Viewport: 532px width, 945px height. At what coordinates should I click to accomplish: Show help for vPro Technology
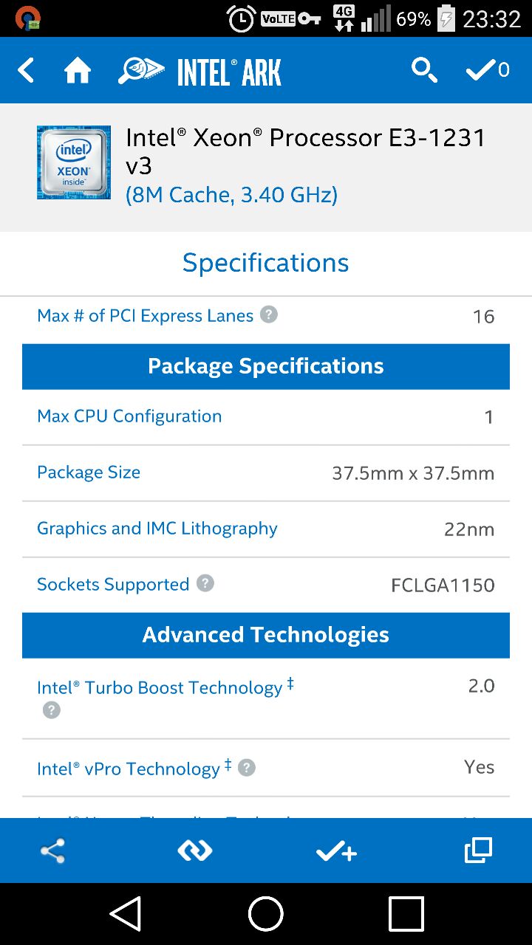[x=247, y=768]
